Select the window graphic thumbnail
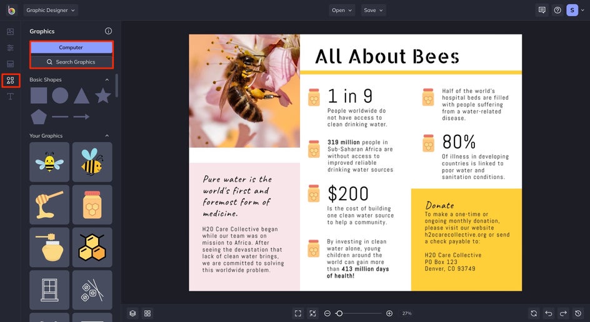Screen dimensions: 590x322 (49, 290)
